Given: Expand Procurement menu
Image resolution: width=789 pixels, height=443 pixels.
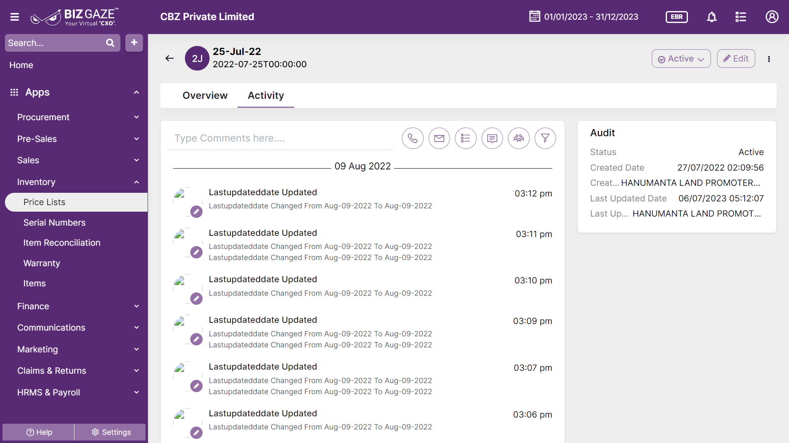Looking at the screenshot, I should point(136,117).
